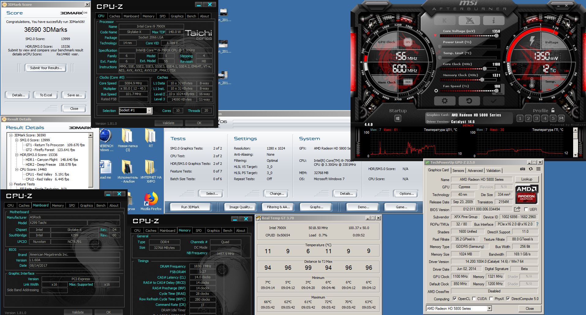Screen dimensions: 586x315
Task: Toggle DirectCompute 5.0 checkbox in GPU-Z
Action: pyautogui.click(x=508, y=299)
